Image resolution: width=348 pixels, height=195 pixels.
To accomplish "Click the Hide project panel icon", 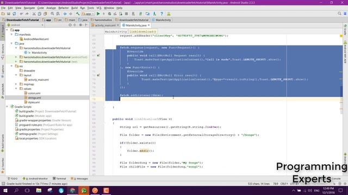I will (86, 25).
